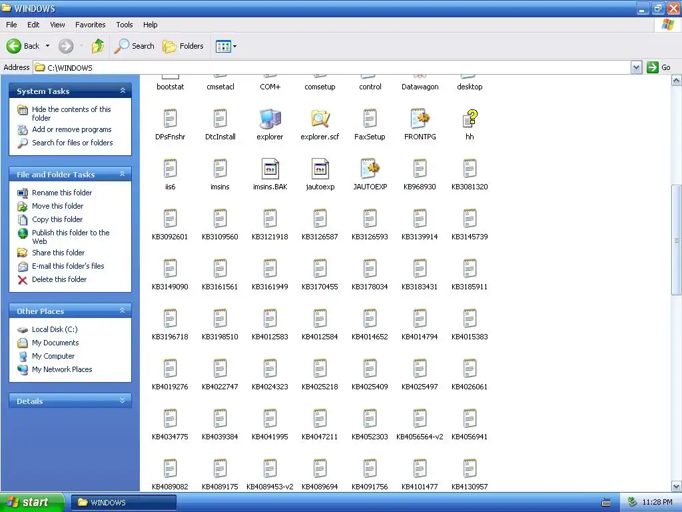
Task: Open the Edit menu
Action: (x=33, y=25)
